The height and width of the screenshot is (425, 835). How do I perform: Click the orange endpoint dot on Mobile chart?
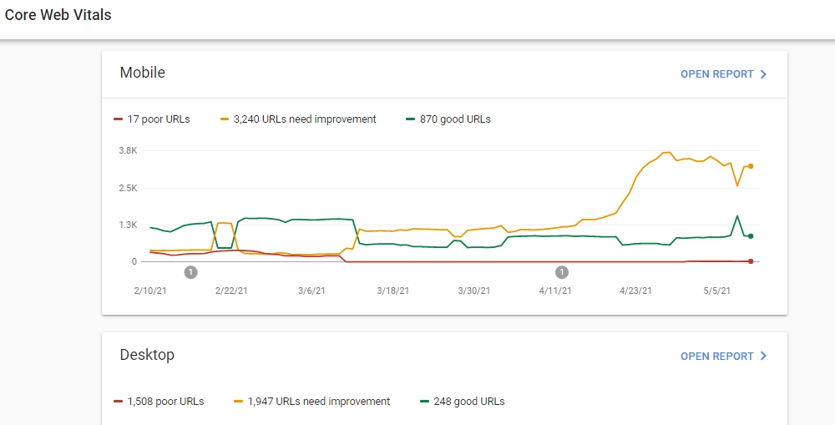(x=751, y=166)
